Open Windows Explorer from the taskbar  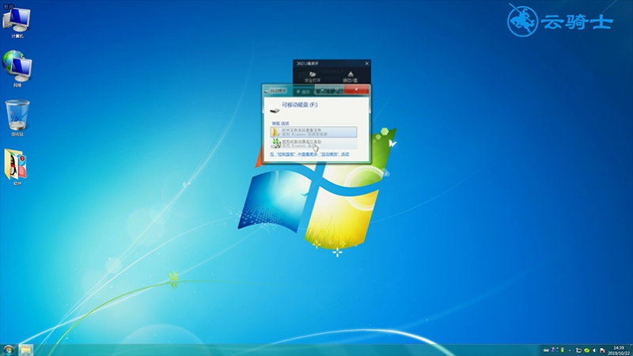tap(26, 350)
